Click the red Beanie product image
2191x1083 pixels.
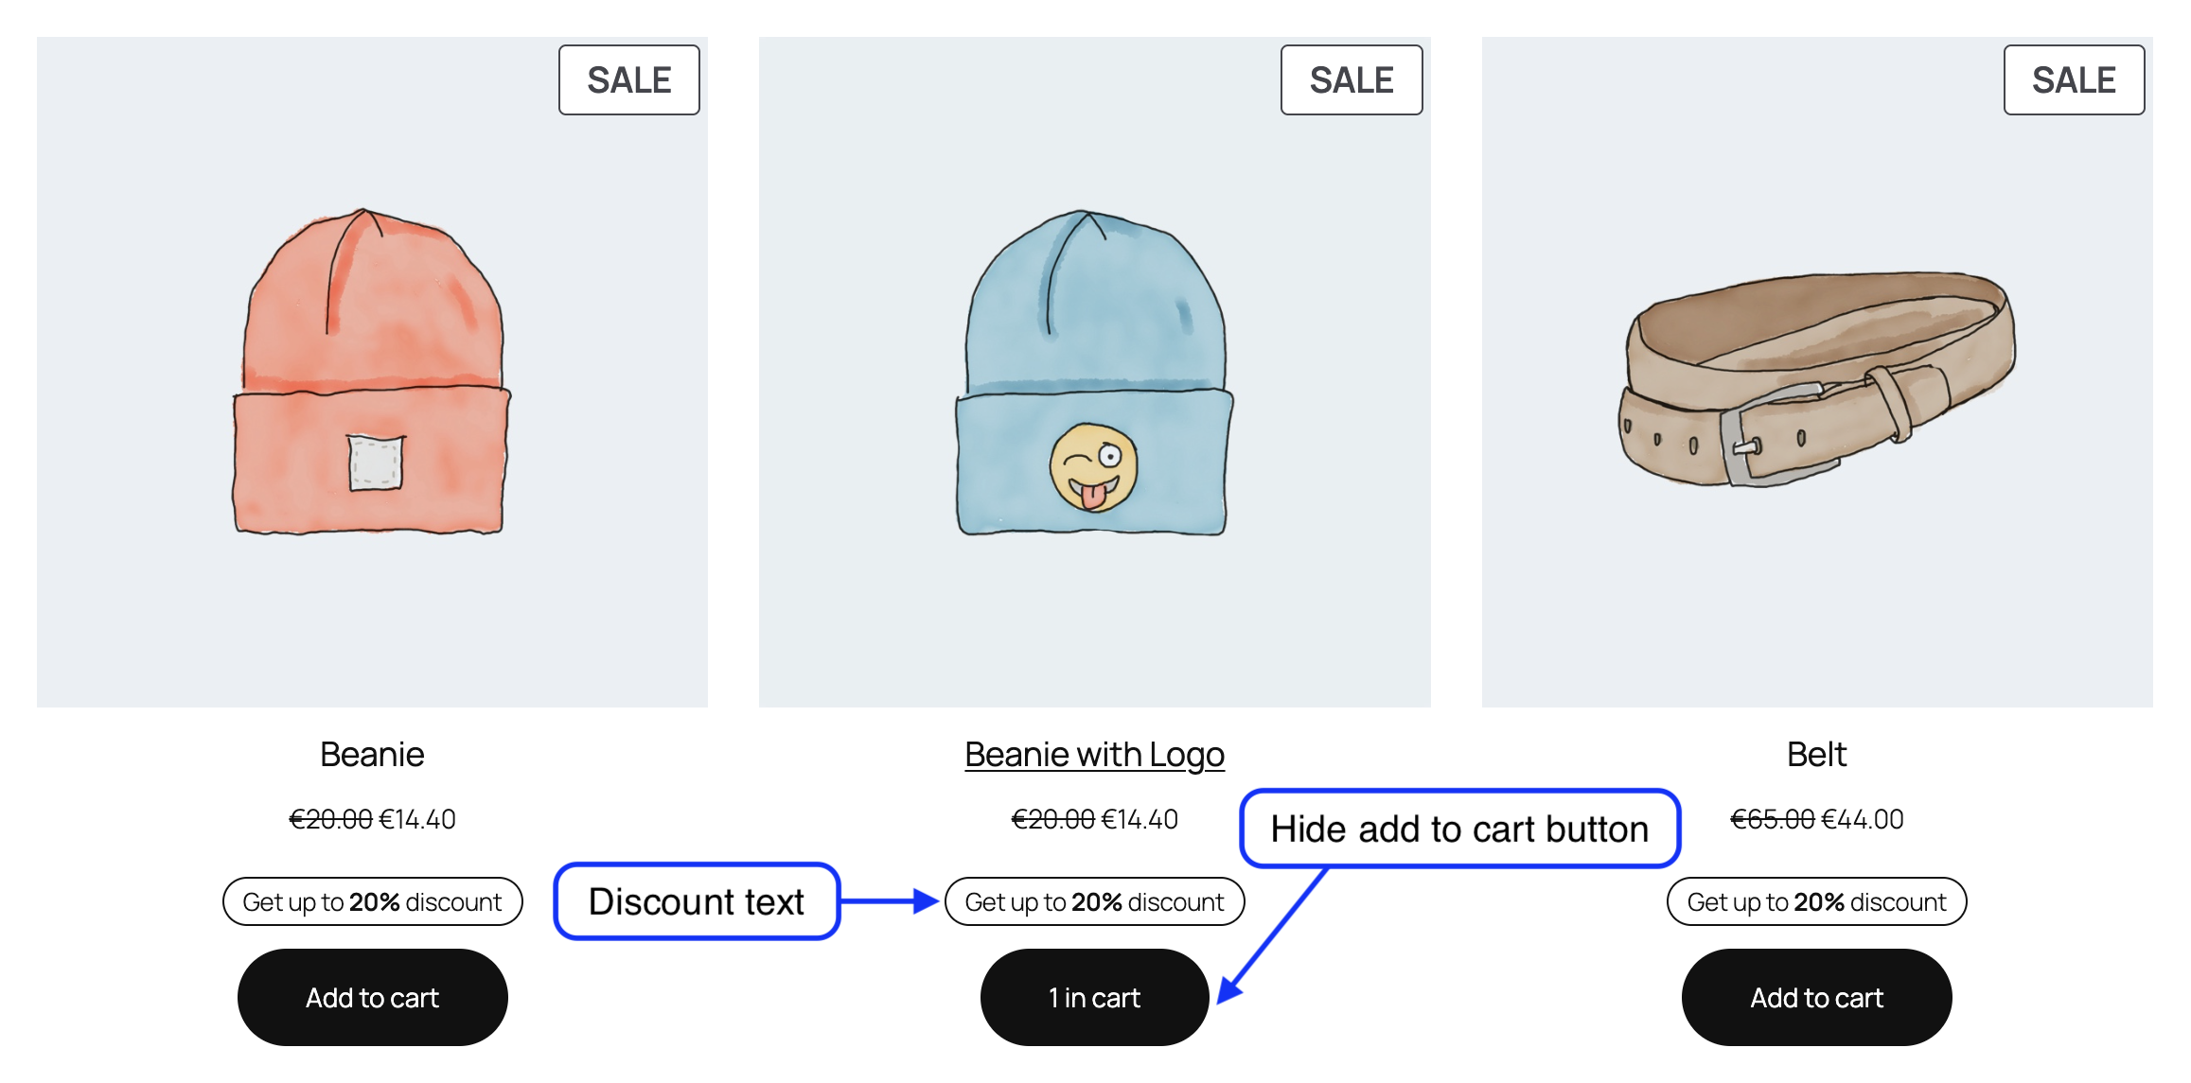[x=372, y=372]
